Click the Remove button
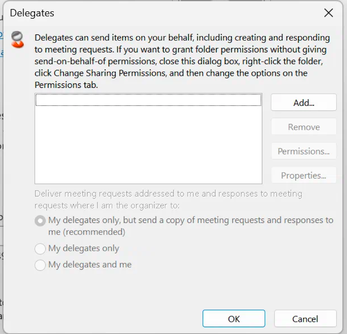The height and width of the screenshot is (334, 347). (x=304, y=127)
